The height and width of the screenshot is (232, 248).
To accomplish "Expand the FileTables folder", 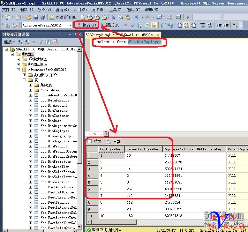I will (x=31, y=90).
